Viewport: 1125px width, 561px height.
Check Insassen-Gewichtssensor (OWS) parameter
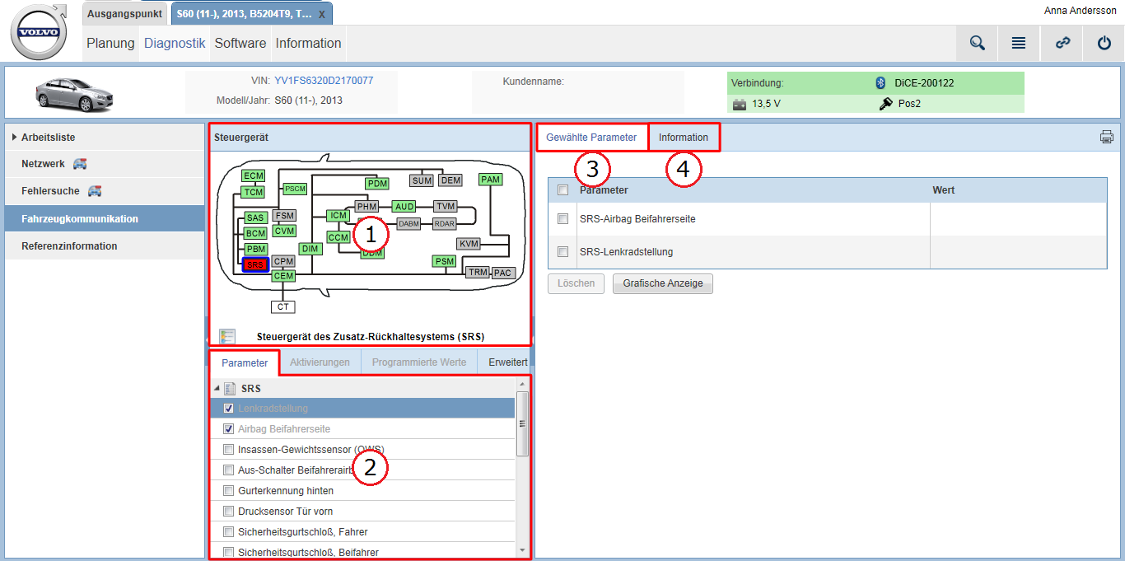pos(228,450)
